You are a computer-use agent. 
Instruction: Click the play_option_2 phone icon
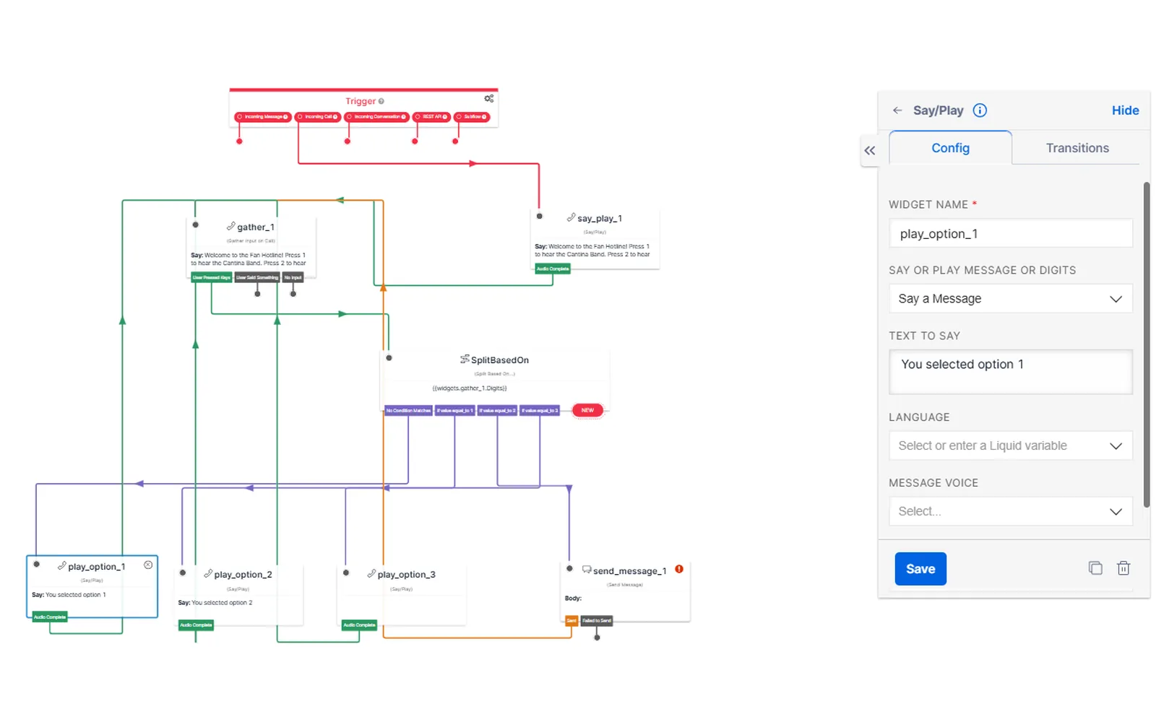pos(208,573)
